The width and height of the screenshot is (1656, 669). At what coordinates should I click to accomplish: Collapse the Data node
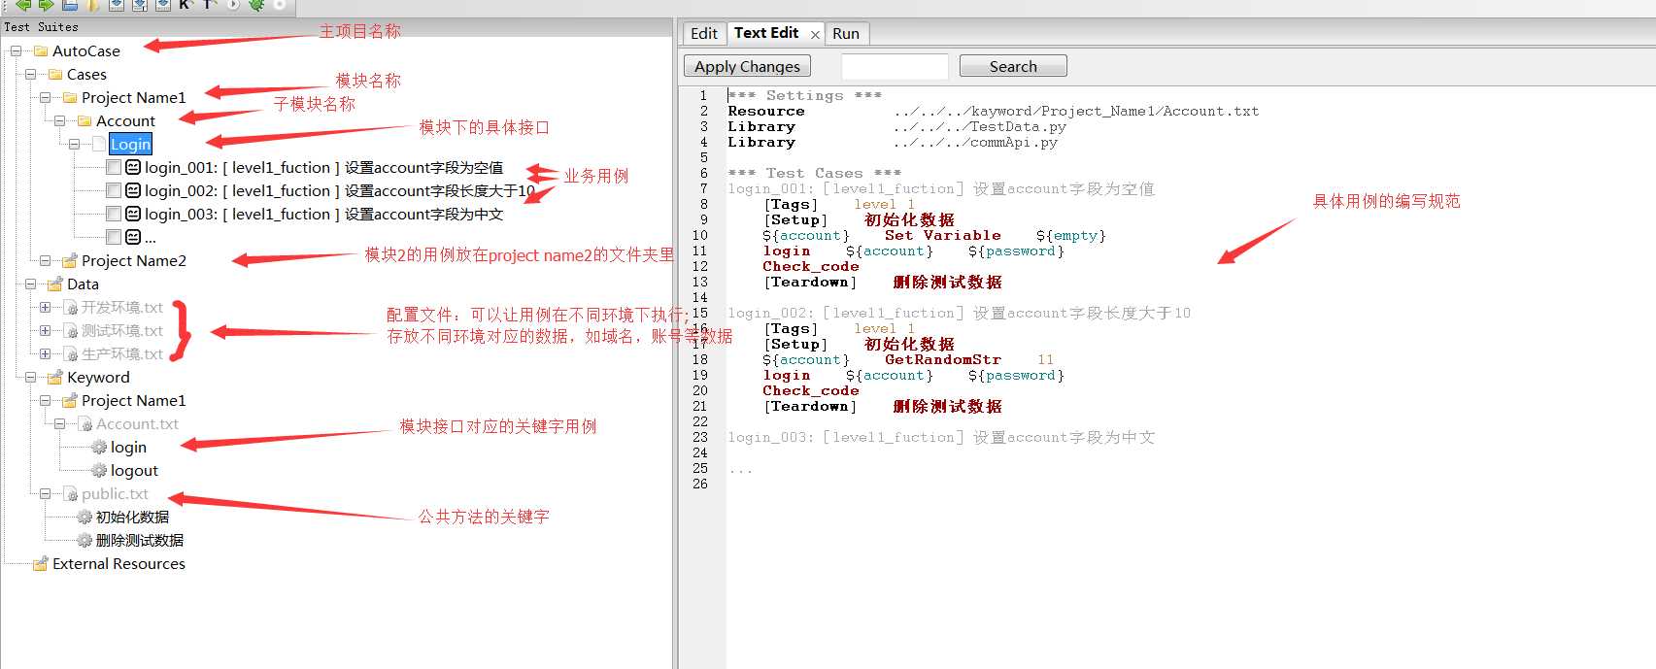coord(30,284)
